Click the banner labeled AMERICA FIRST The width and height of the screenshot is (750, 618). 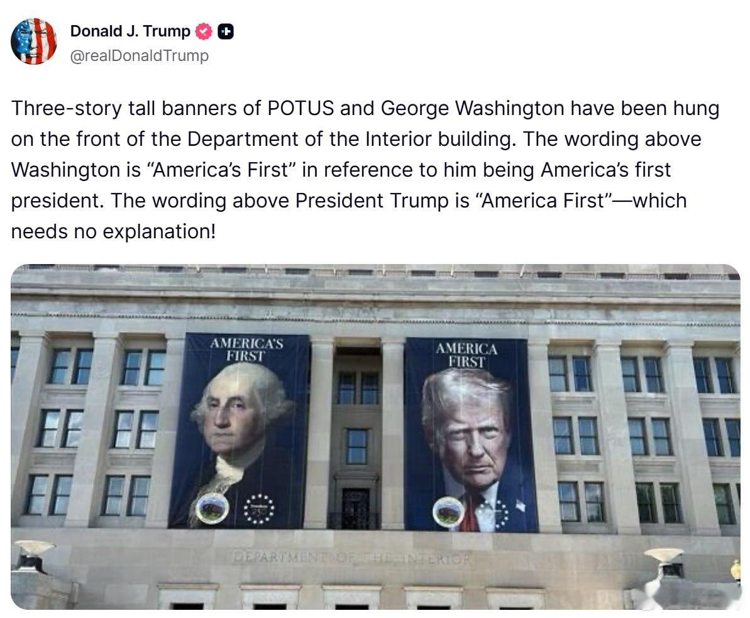[470, 435]
